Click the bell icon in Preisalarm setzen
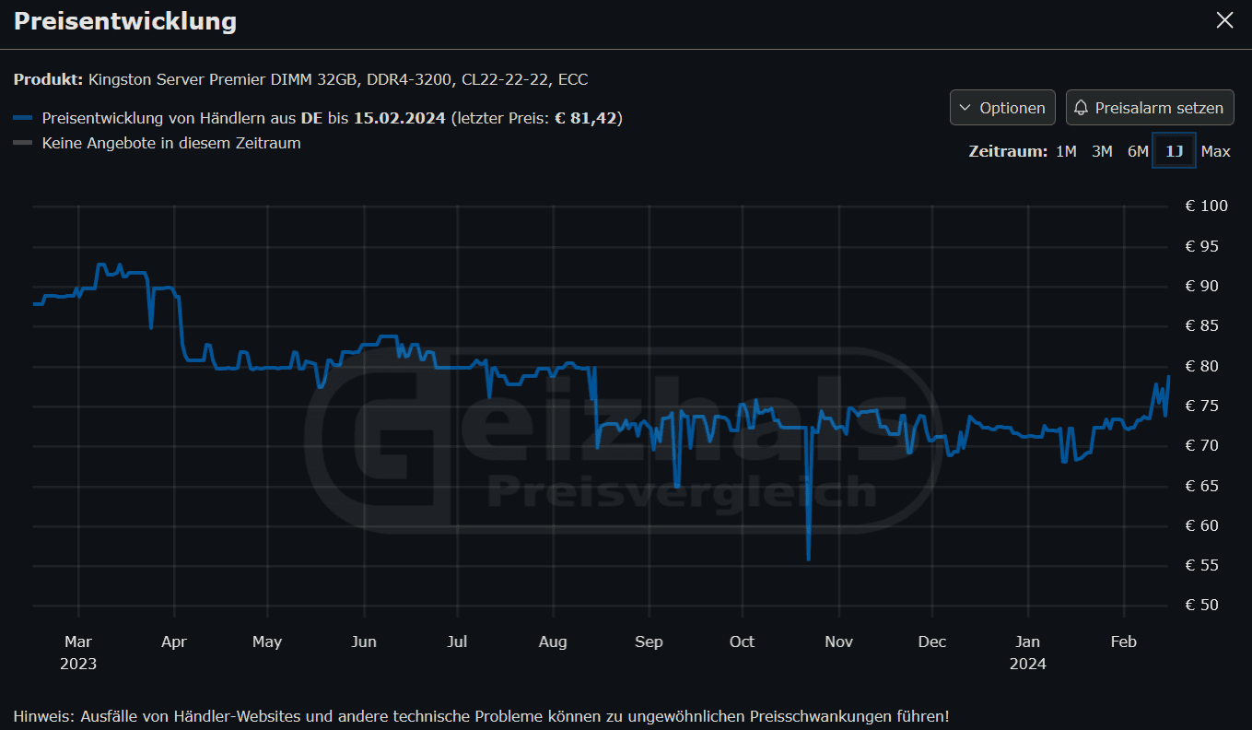Screen dimensions: 1252x730 click(1082, 108)
